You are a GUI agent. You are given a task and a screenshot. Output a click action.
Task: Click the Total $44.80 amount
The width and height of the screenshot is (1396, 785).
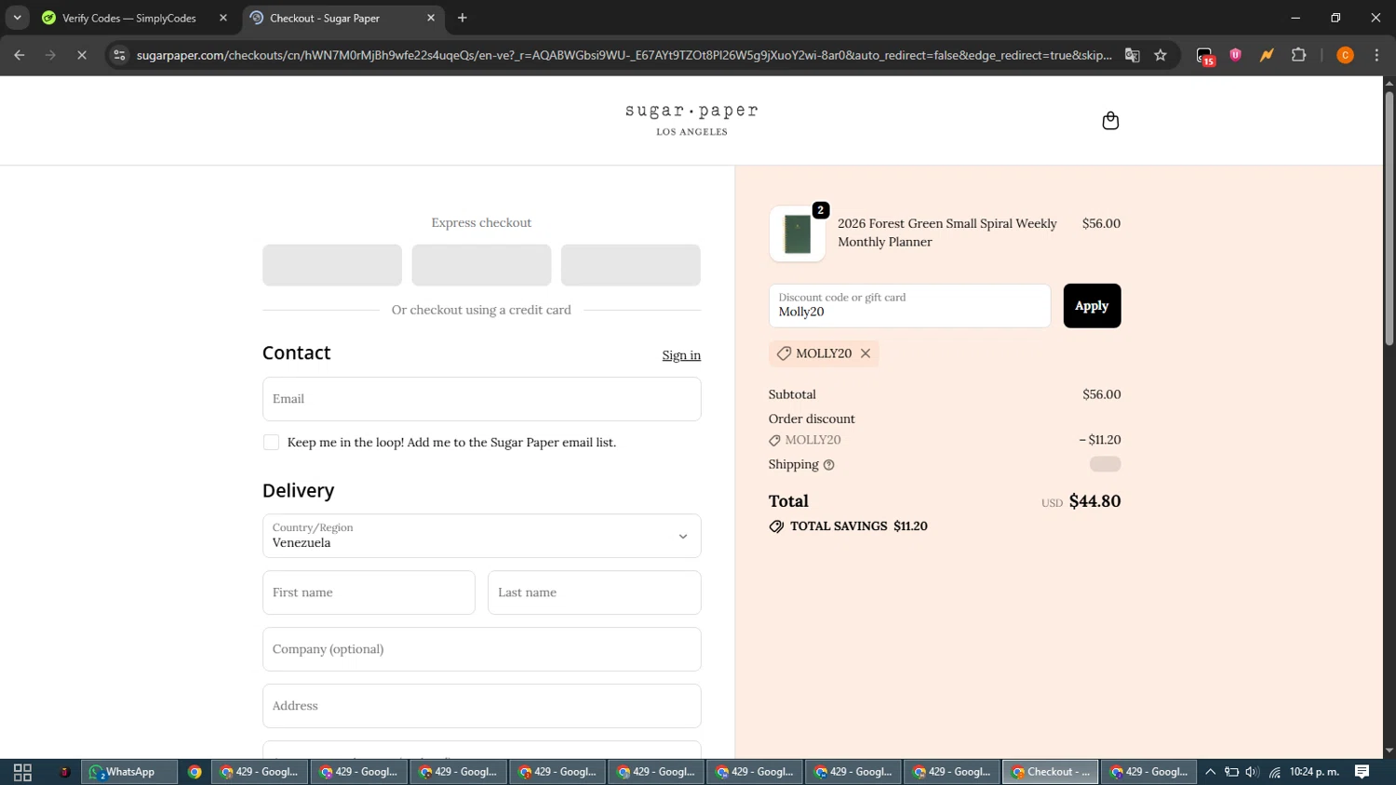pyautogui.click(x=1094, y=501)
